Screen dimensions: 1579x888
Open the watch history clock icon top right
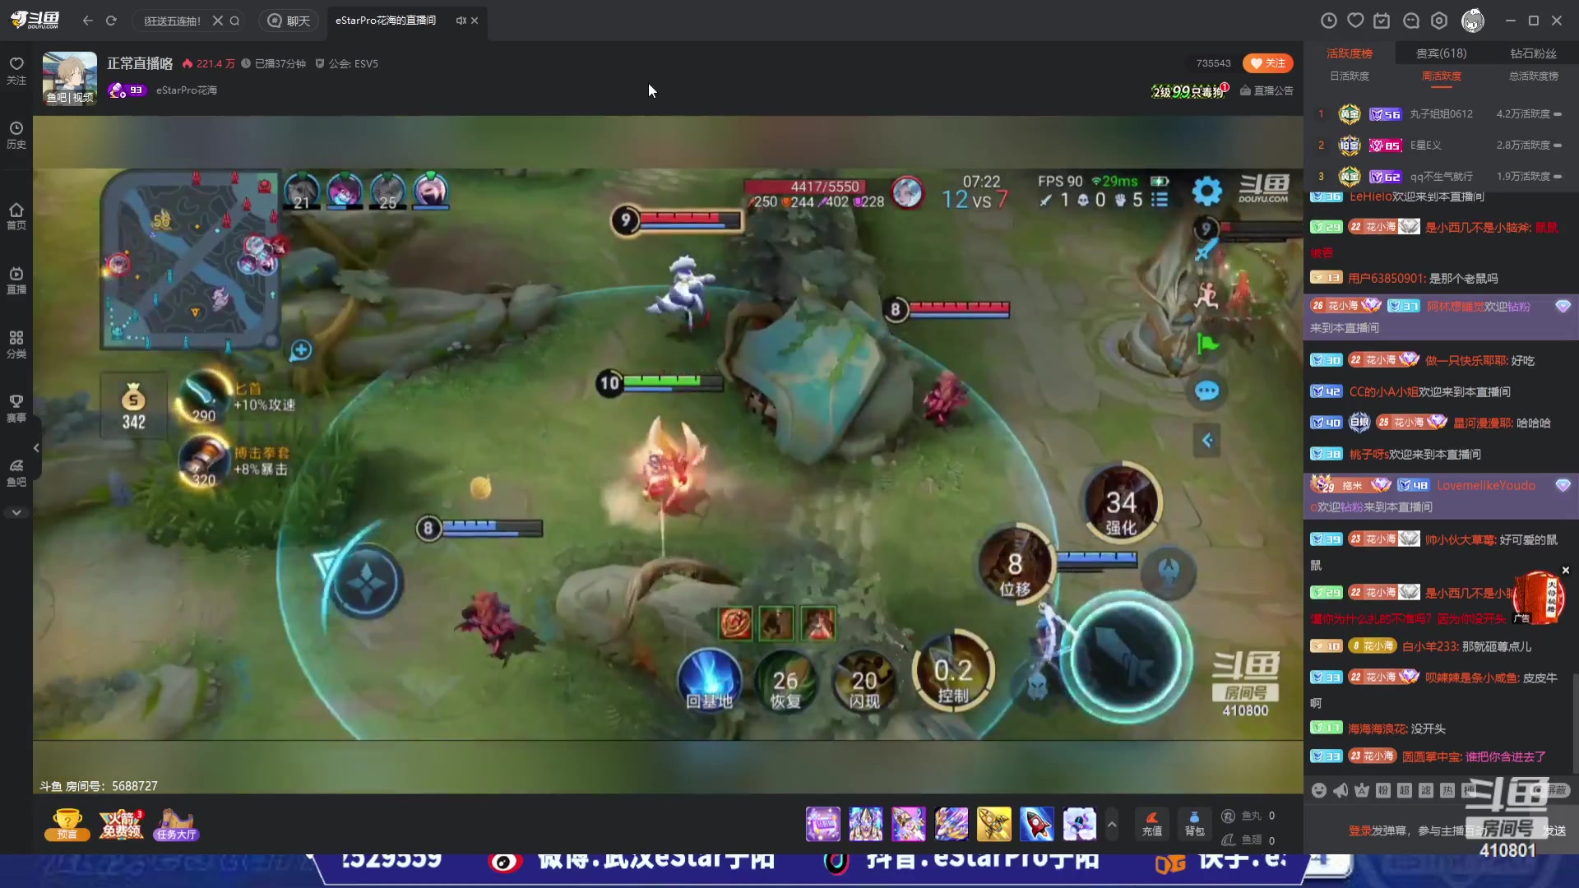1328,21
